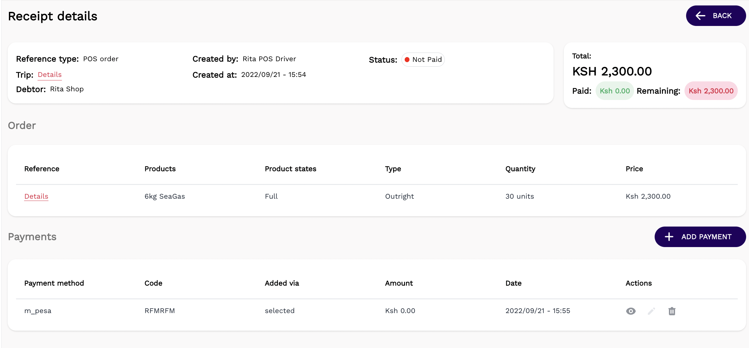749x348 pixels.
Task: Edit the m_pesa payment with pencil icon
Action: 651,311
